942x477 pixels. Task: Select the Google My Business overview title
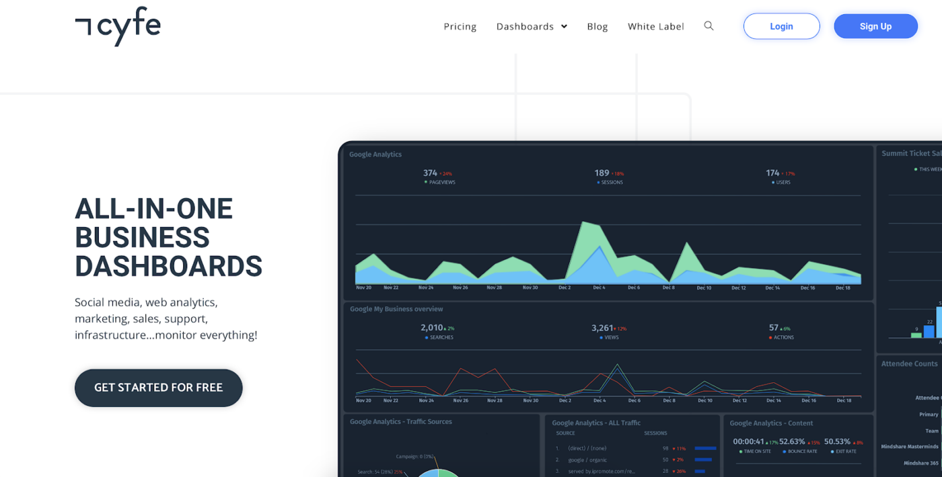[396, 309]
